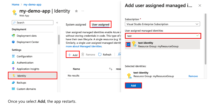Click the green checkmark in search field
Image resolution: width=210 pixels, height=106 pixels.
198,36
